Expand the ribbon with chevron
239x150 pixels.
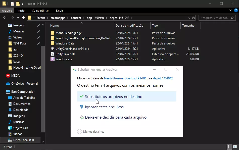[x=230, y=10]
